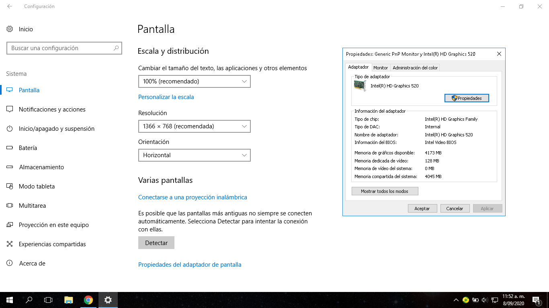Open volume speaker tray icon

pos(485,300)
